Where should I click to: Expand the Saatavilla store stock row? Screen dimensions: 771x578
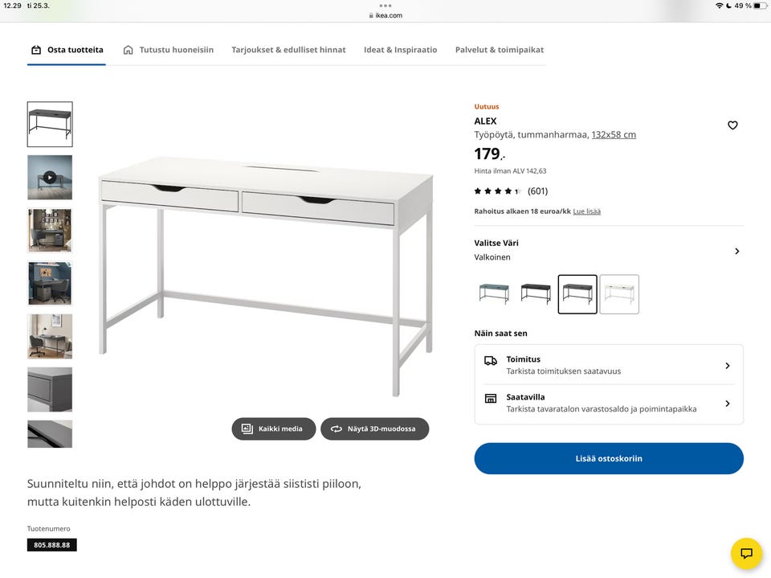click(609, 404)
